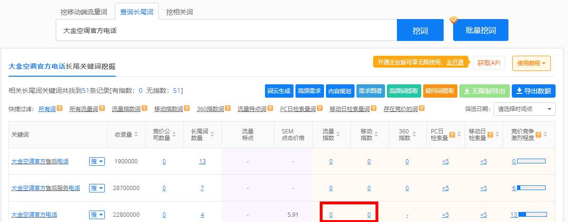Click the 挖词 search button

(x=420, y=30)
